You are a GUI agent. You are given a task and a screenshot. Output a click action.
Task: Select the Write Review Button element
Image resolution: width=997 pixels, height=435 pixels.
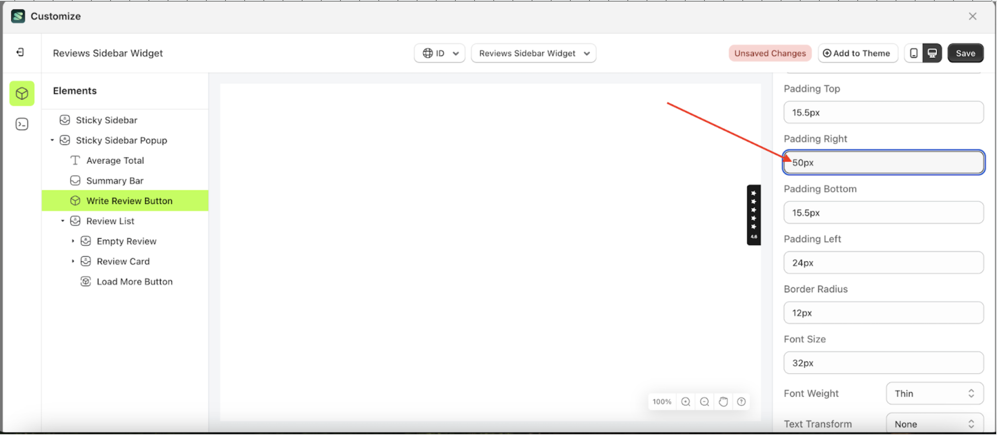point(129,200)
